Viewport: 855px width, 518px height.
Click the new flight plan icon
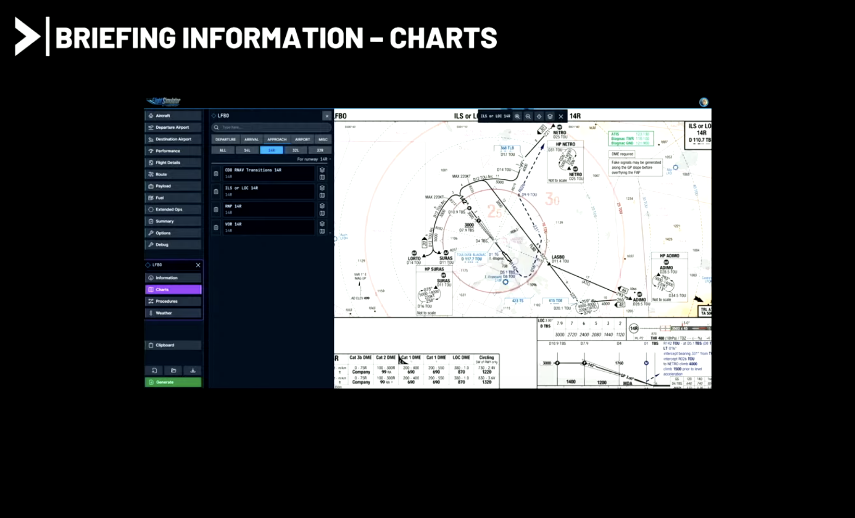click(154, 371)
